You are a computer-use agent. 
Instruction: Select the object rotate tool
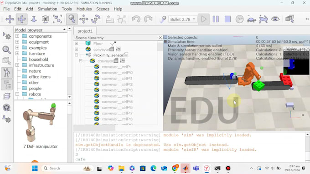(96, 20)
